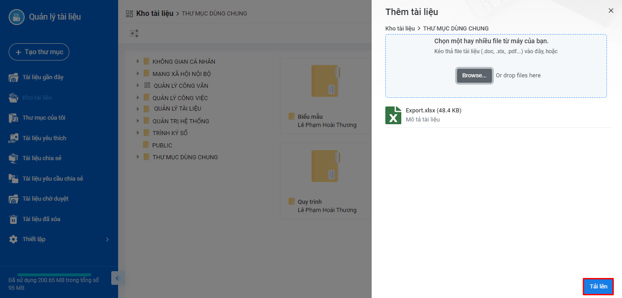Click the Tài liệu đã xóa trash icon
The image size is (622, 298).
click(x=14, y=219)
